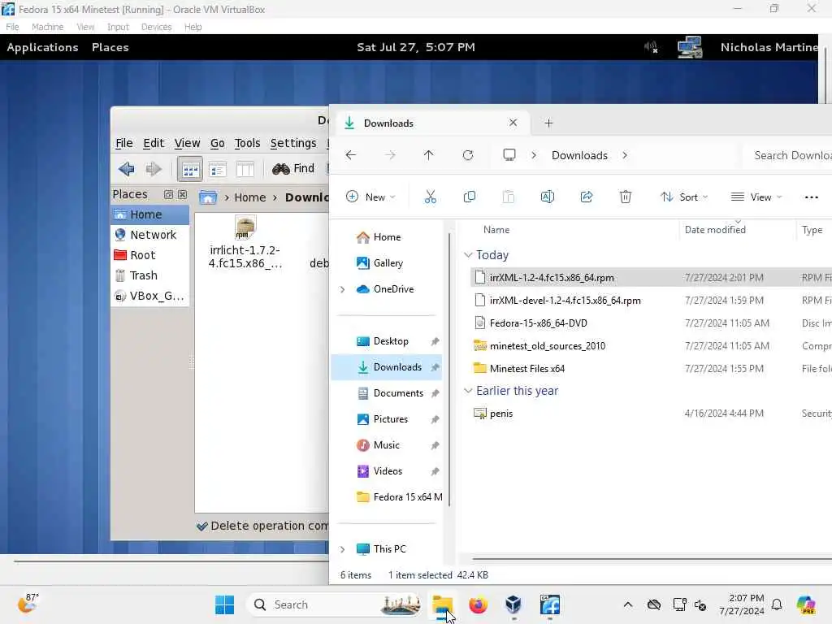The image size is (832, 624).
Task: Open Tools menu in Fedora file manager
Action: click(247, 143)
